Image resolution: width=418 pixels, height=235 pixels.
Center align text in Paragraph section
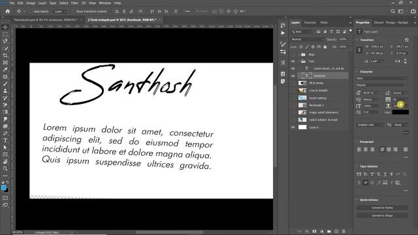coord(366,149)
